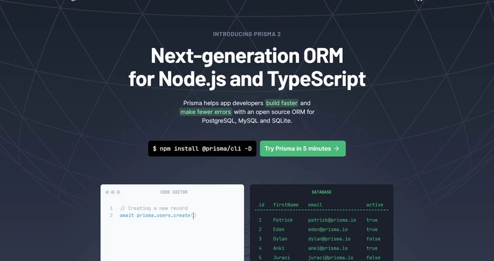Select the Patrick name cell
Viewport: 494px width, 261px height.
click(x=283, y=220)
